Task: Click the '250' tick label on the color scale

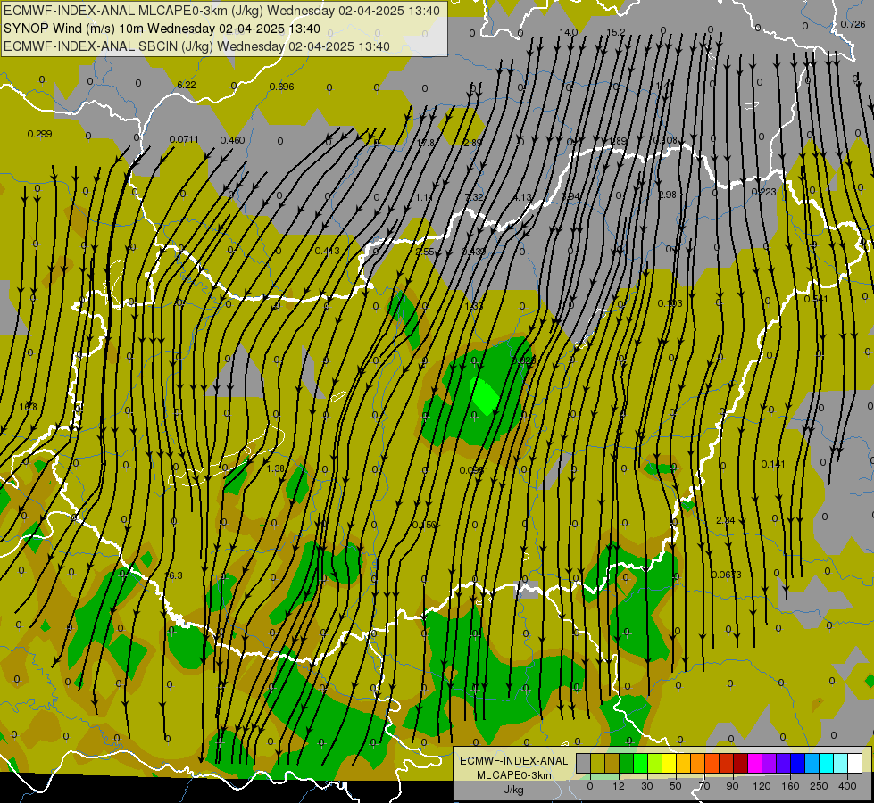Action: point(819,786)
